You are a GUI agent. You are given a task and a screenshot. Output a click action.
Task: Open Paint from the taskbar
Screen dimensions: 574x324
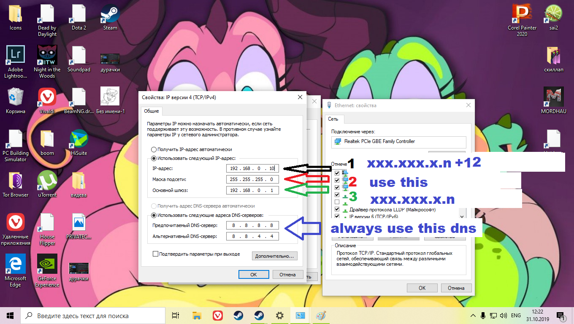[x=321, y=316]
